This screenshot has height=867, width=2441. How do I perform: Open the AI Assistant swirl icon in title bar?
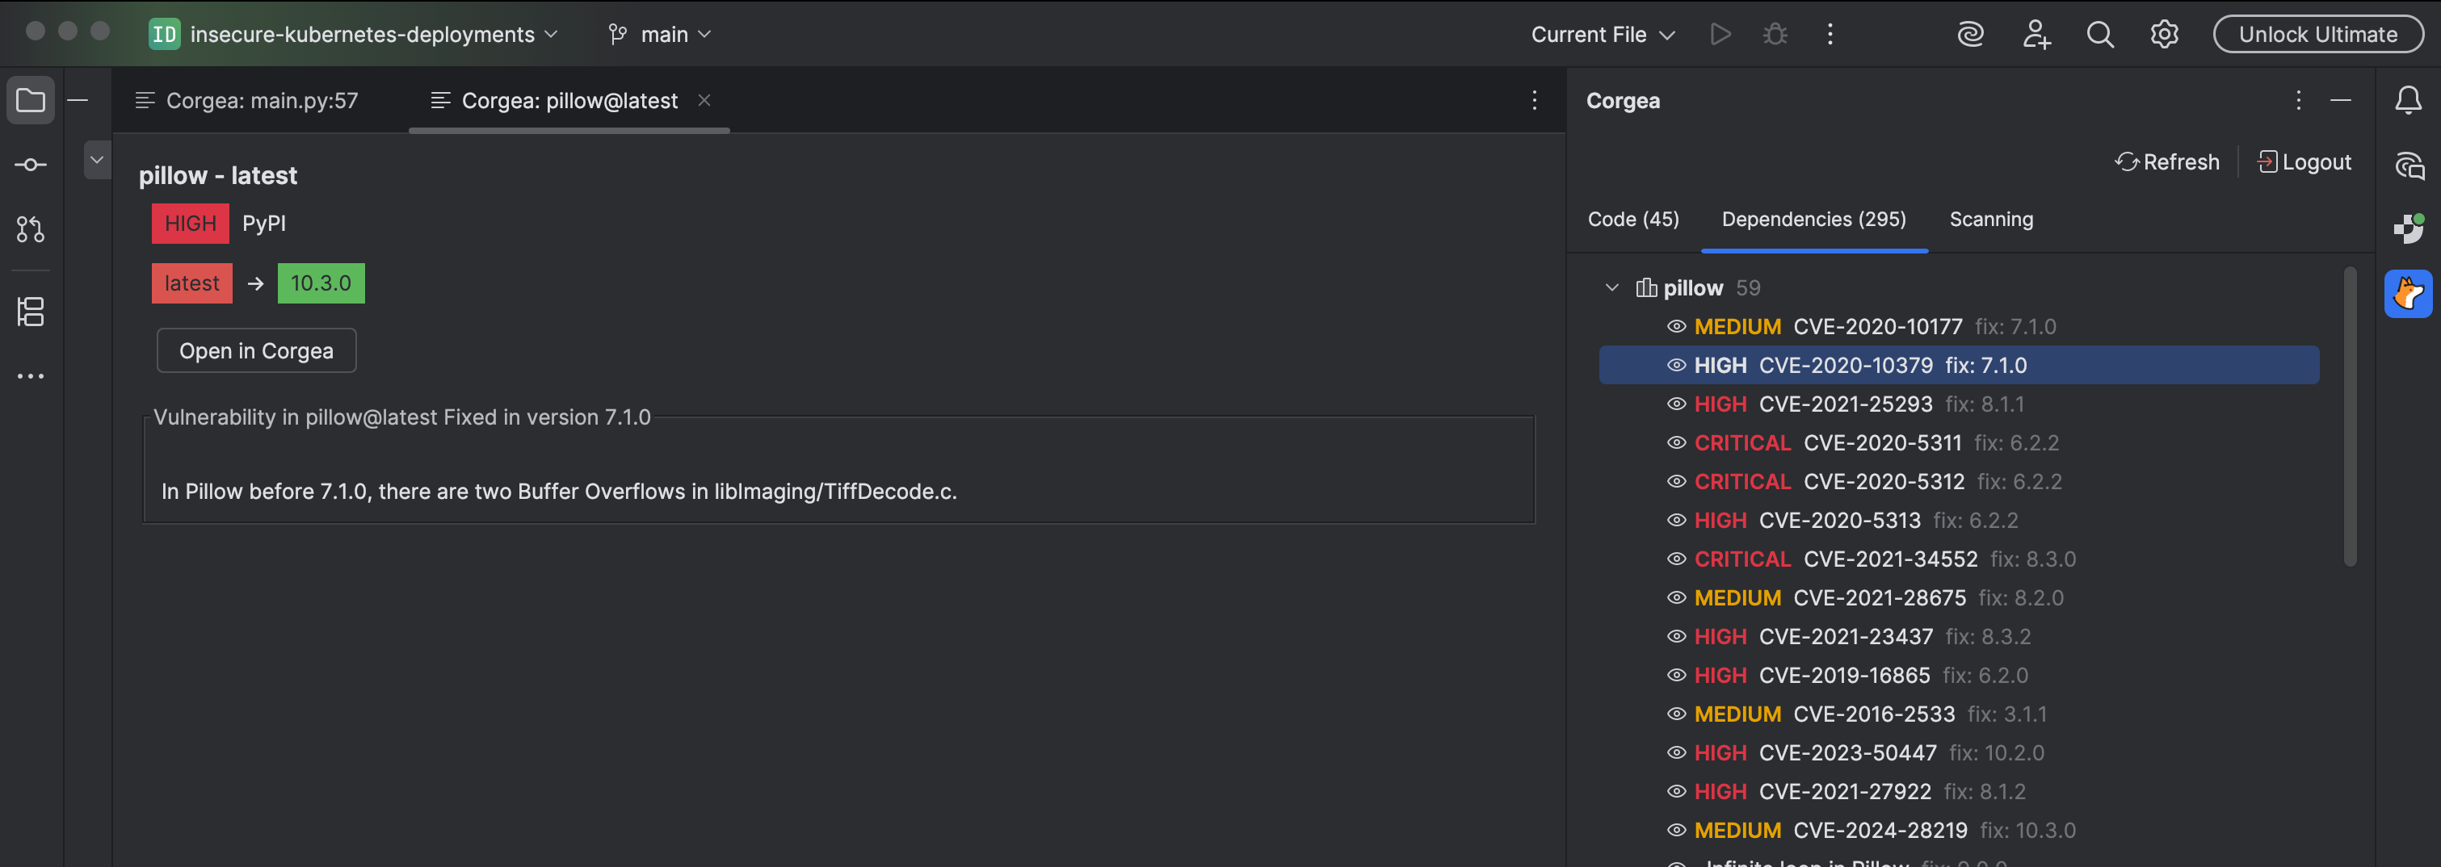pos(1971,34)
